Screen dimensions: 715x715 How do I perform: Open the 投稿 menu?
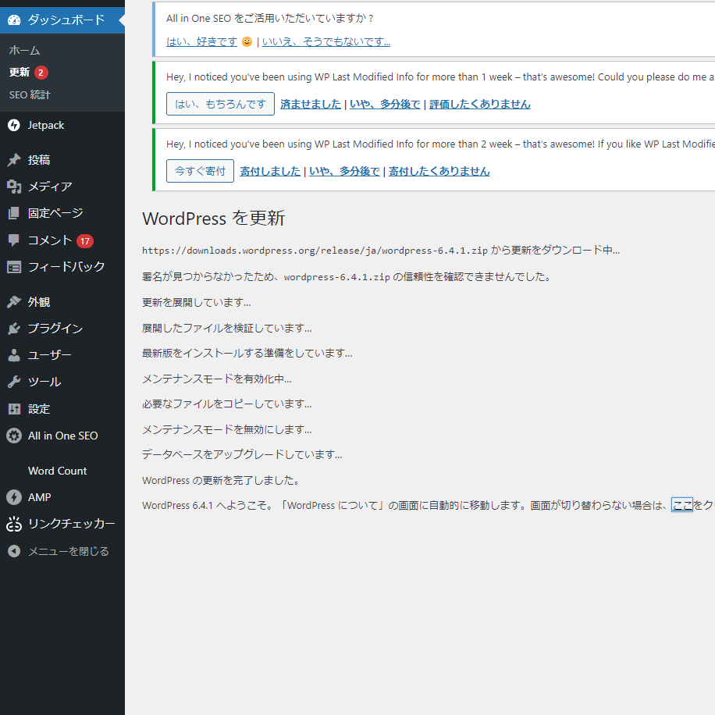[x=62, y=160]
